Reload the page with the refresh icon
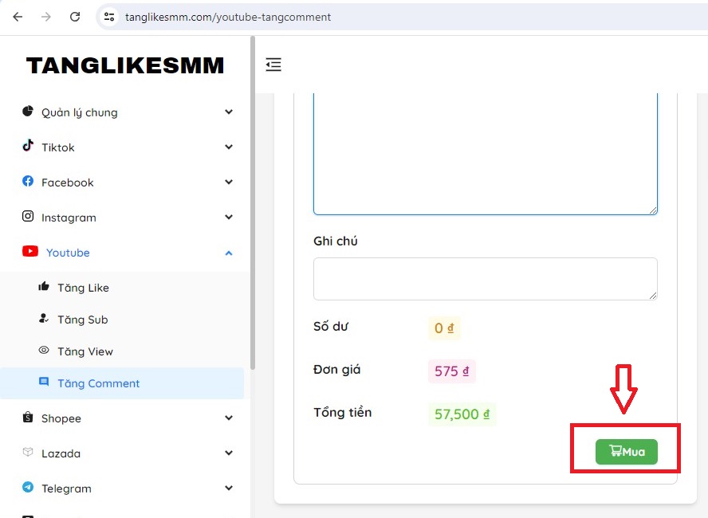This screenshot has width=708, height=518. click(75, 18)
